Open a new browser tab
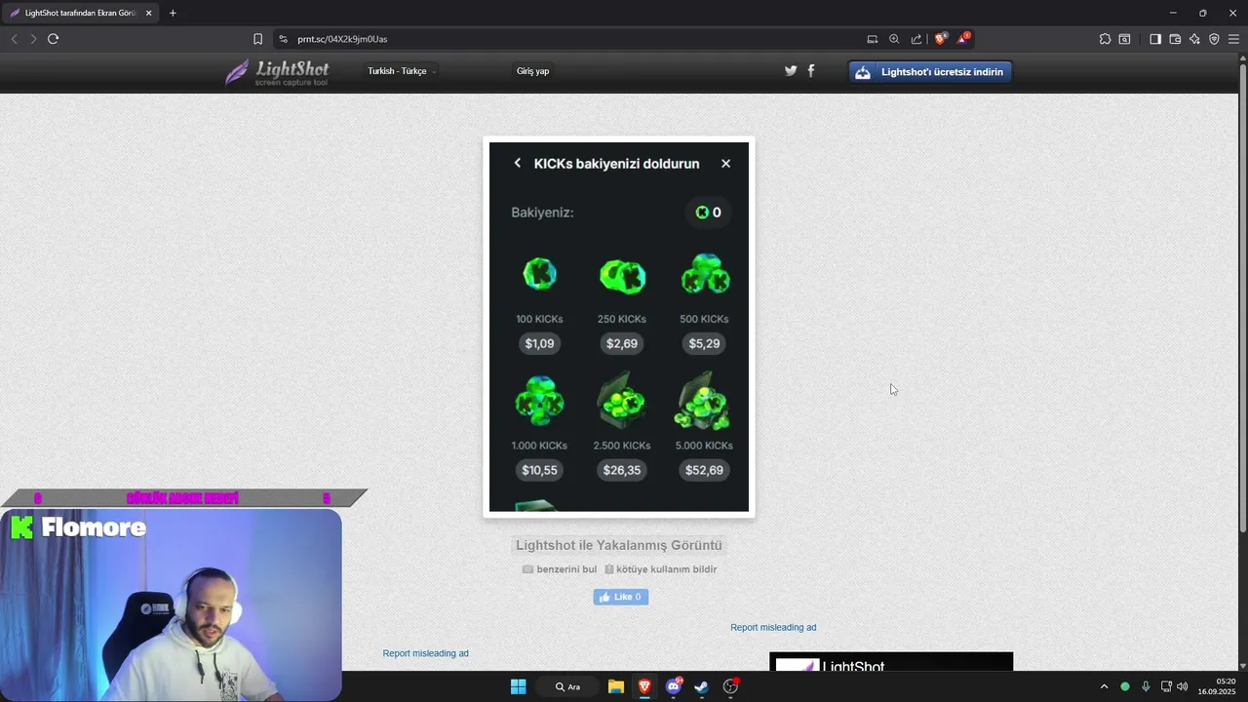The image size is (1248, 702). coord(173,13)
